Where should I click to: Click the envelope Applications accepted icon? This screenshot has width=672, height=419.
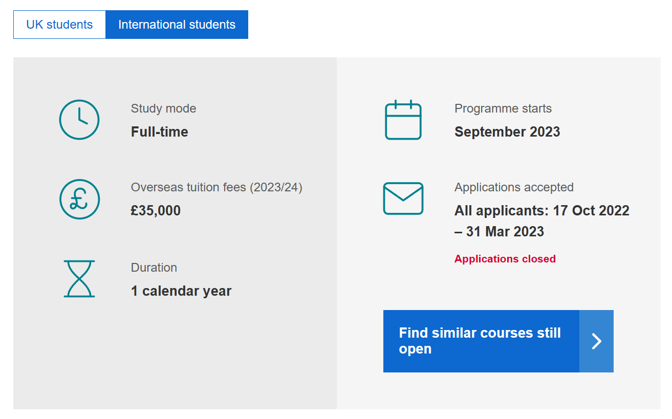(403, 199)
